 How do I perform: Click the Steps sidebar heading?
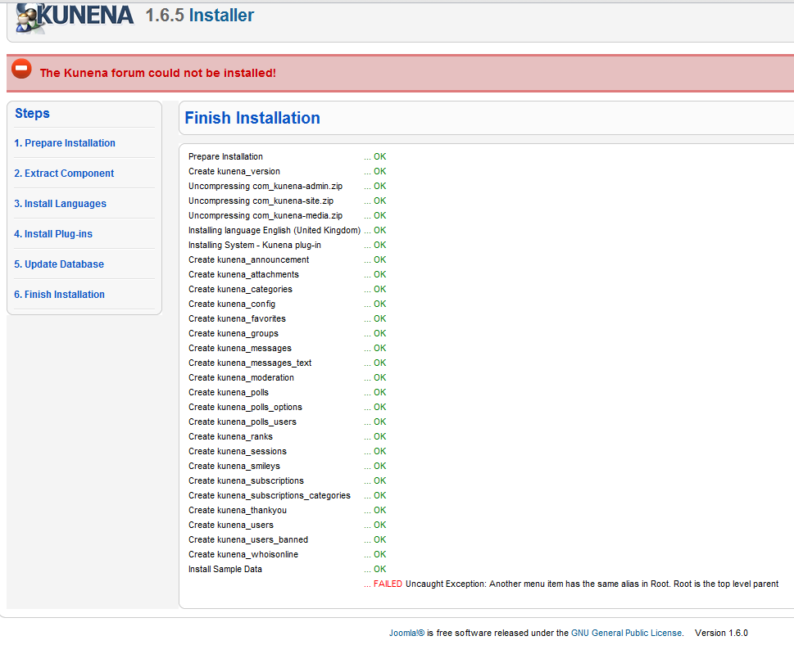point(33,113)
